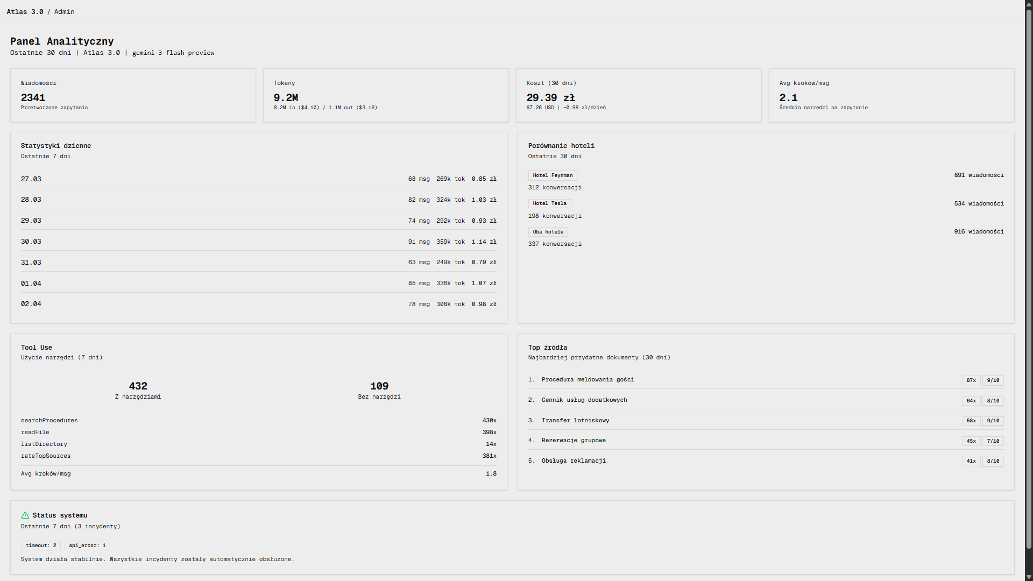The image size is (1033, 581).
Task: Open Procedura meldowania gości source
Action: (x=588, y=380)
